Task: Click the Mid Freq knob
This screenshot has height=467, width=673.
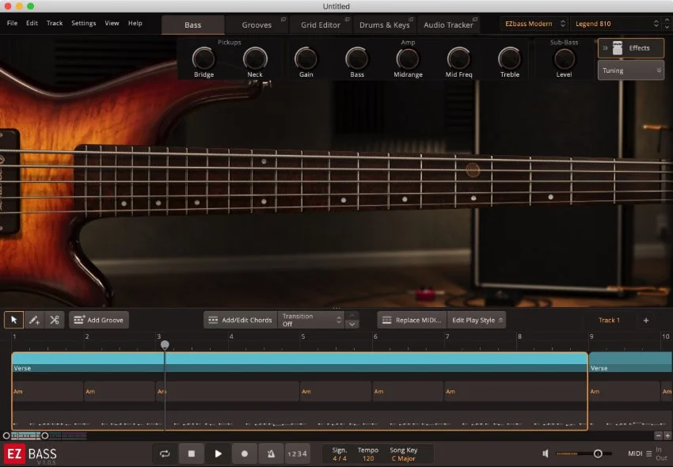Action: click(458, 59)
